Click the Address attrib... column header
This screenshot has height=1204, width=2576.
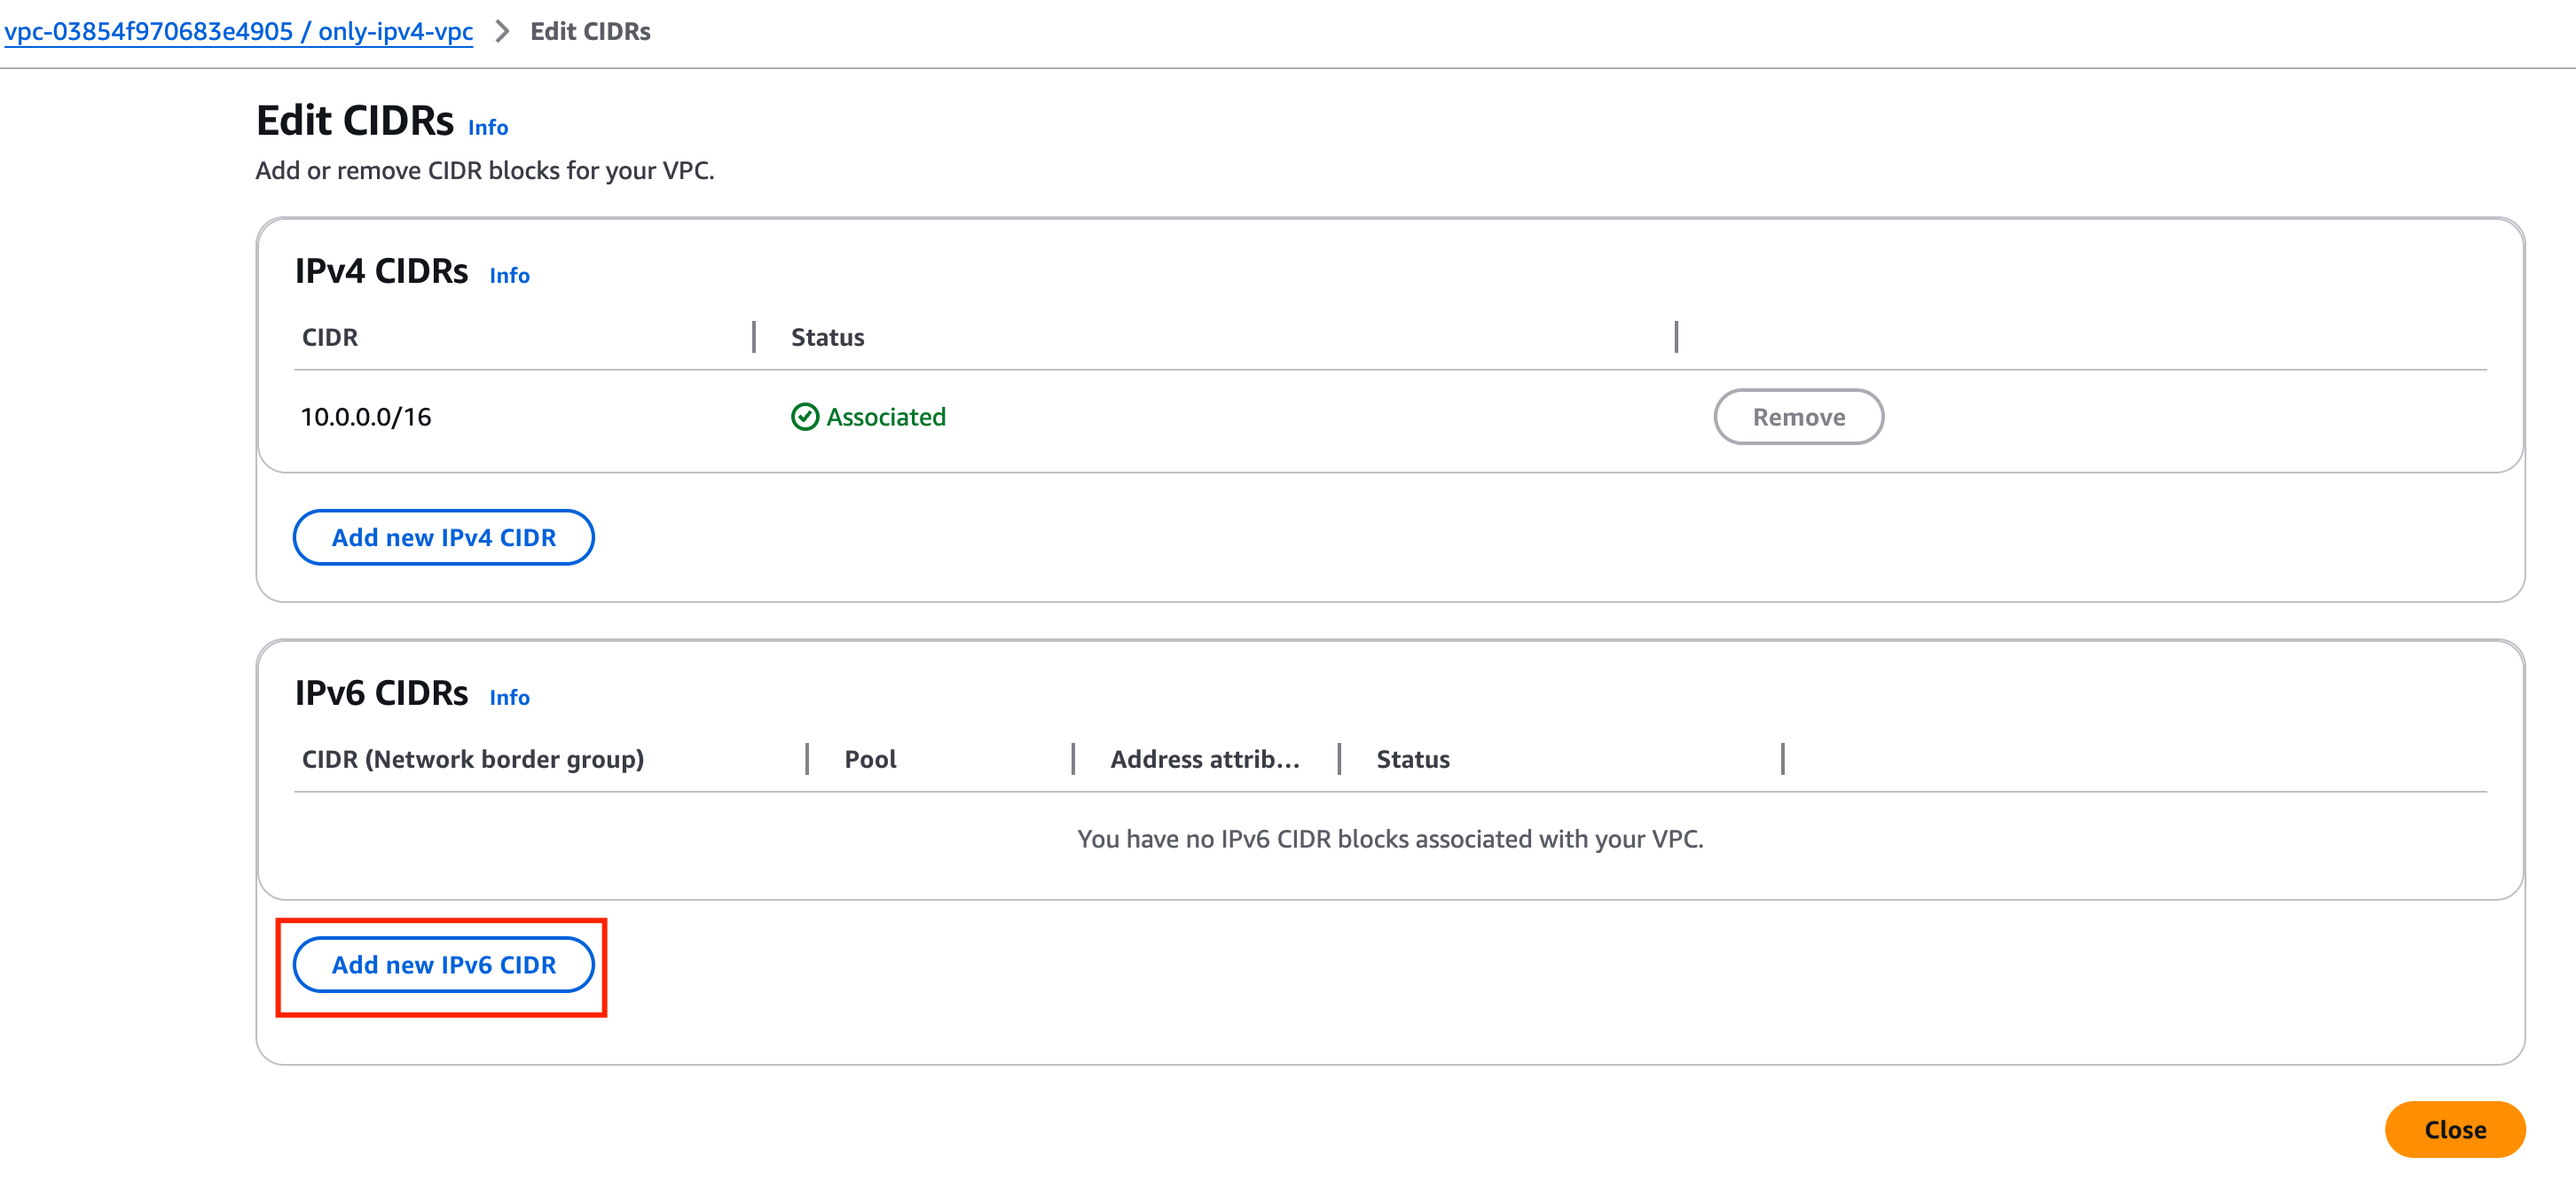[1205, 759]
